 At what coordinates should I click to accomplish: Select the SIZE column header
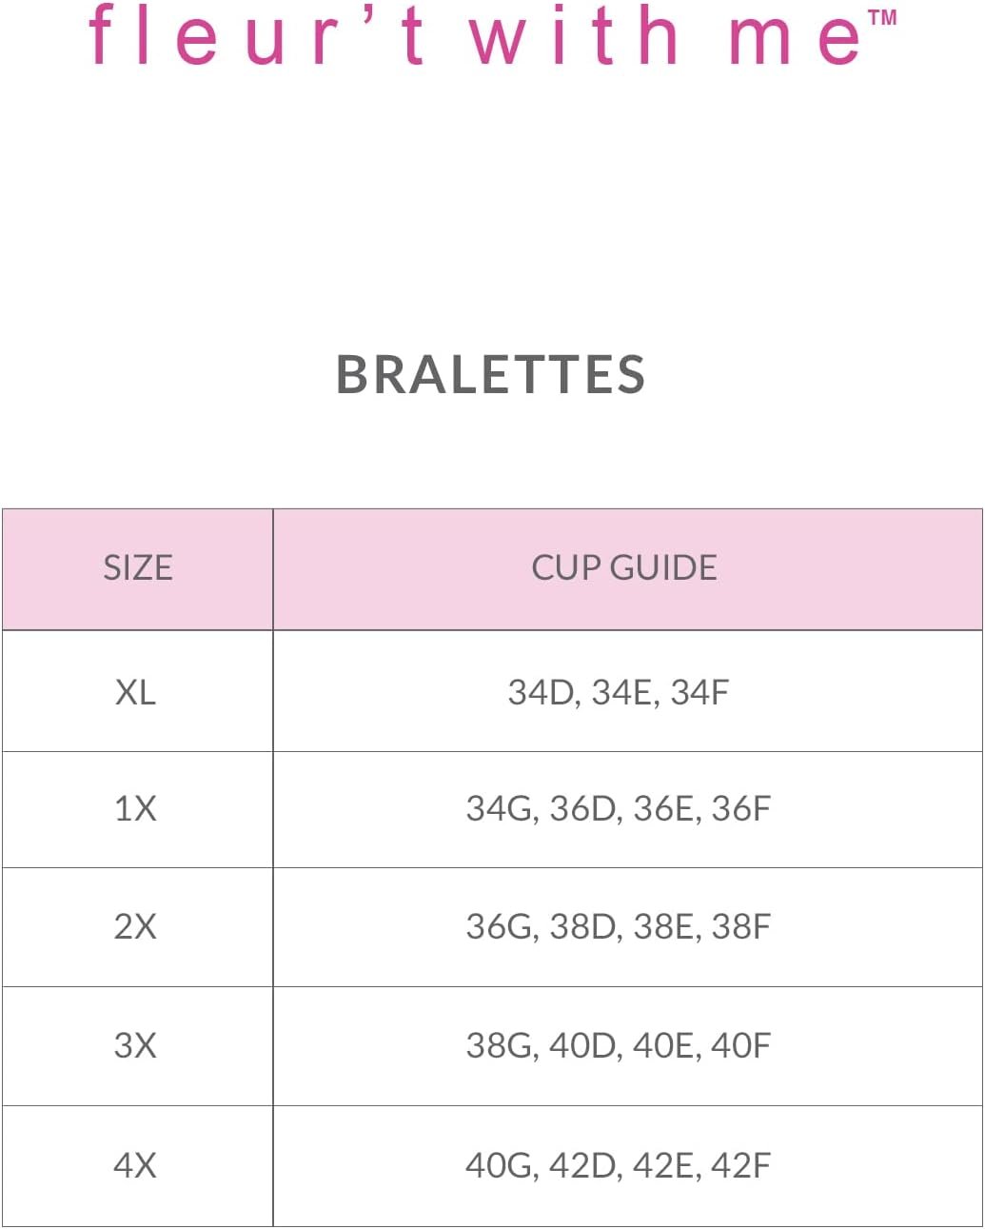pyautogui.click(x=137, y=568)
